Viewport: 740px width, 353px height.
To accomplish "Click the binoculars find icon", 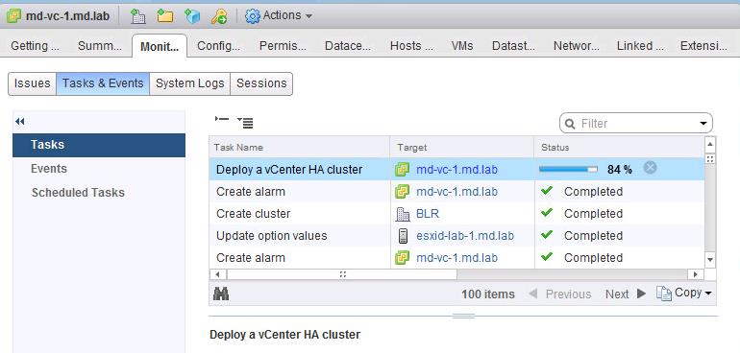I will 221,294.
